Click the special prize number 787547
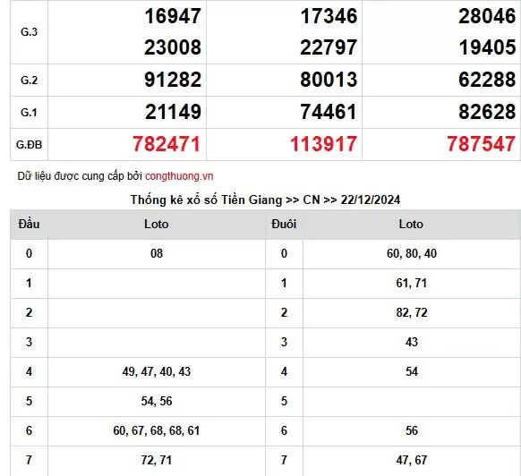Viewport: 521px width, 476px height. [x=481, y=144]
